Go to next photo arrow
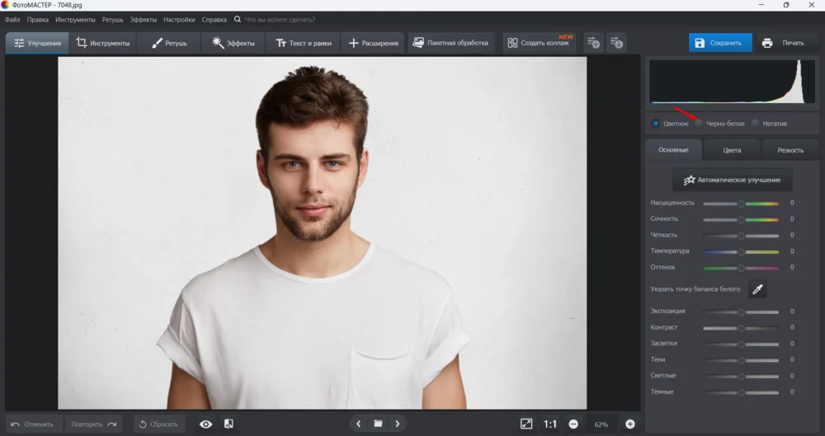825x436 pixels. [x=398, y=424]
